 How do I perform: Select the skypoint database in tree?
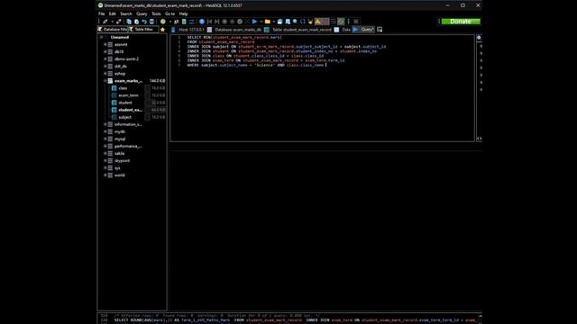click(122, 161)
